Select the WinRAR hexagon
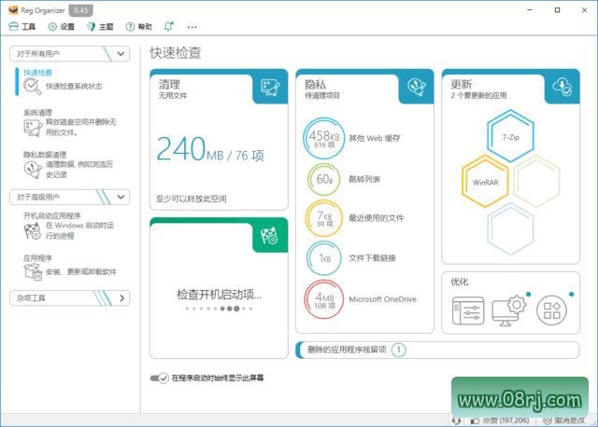This screenshot has height=427, width=598. coord(485,182)
